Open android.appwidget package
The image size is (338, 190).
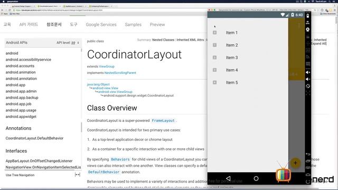[x=21, y=117]
